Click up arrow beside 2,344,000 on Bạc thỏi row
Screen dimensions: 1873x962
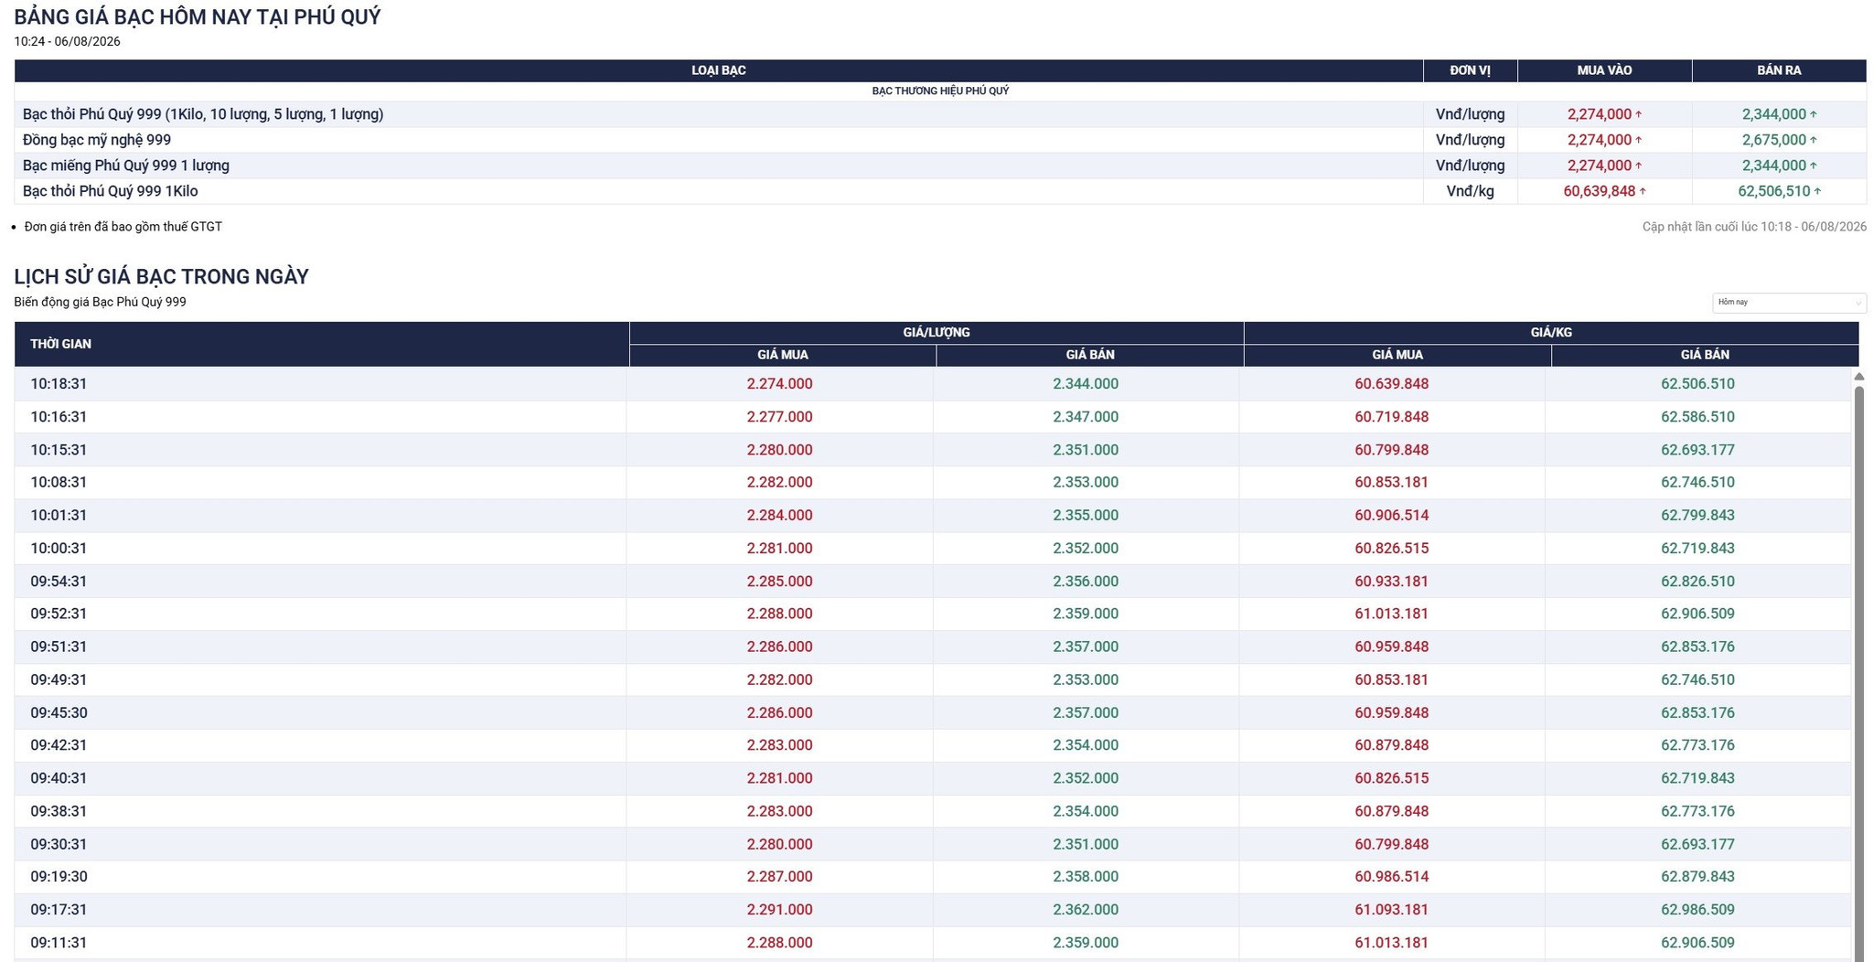[x=1814, y=114]
